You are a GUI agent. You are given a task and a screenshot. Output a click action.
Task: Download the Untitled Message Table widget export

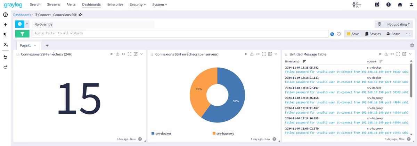(x=386, y=54)
